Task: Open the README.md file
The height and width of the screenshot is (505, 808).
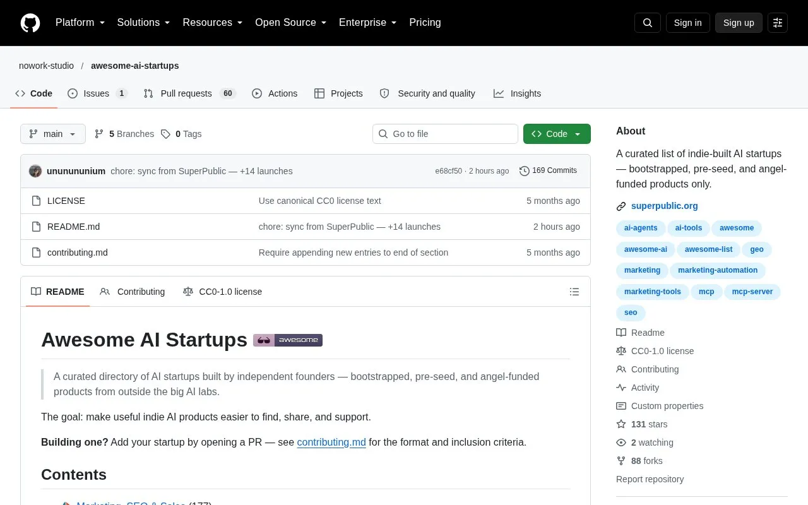Action: [x=73, y=227]
